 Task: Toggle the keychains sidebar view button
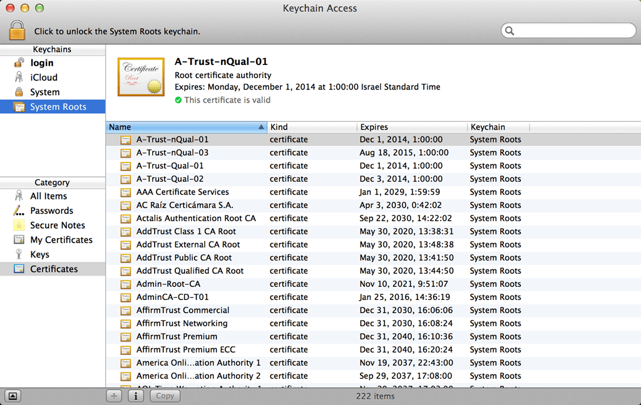point(13,396)
